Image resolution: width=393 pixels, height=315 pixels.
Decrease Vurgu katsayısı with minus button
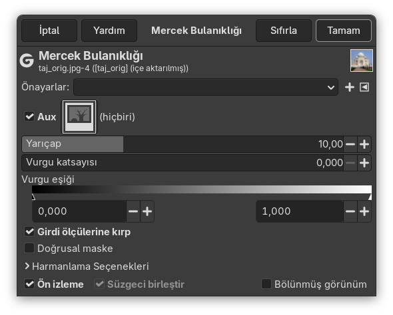click(350, 163)
